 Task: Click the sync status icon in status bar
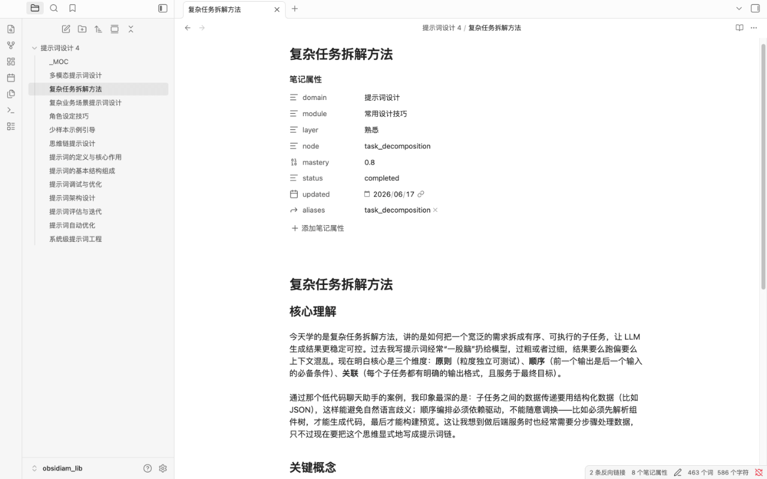click(759, 472)
